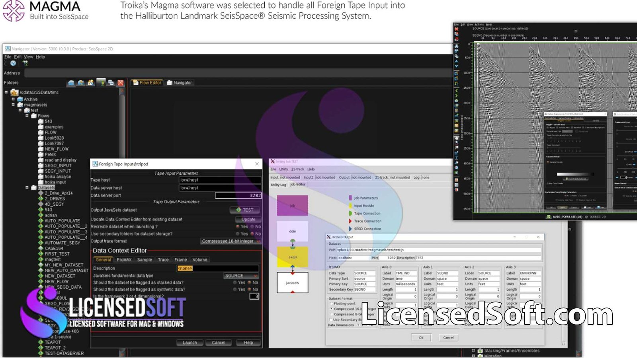Click the network tree icon beside the globe icon
This screenshot has height=358, width=637.
[x=25, y=63]
